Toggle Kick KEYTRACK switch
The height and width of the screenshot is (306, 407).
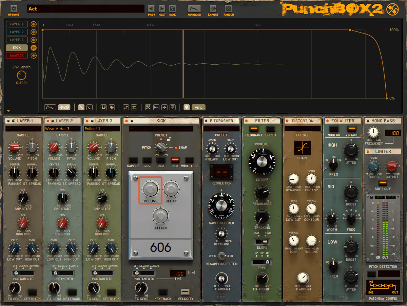pos(163,292)
